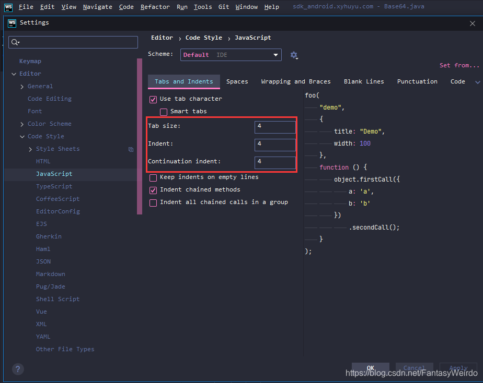Open the help question mark button
The height and width of the screenshot is (383, 483).
18,369
